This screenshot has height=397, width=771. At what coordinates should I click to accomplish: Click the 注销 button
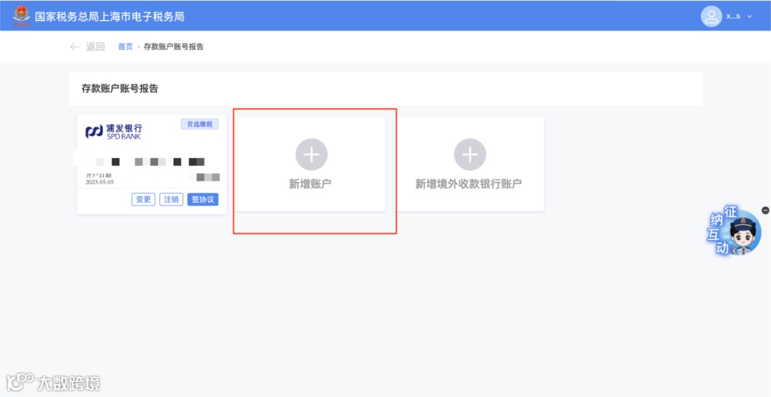171,200
